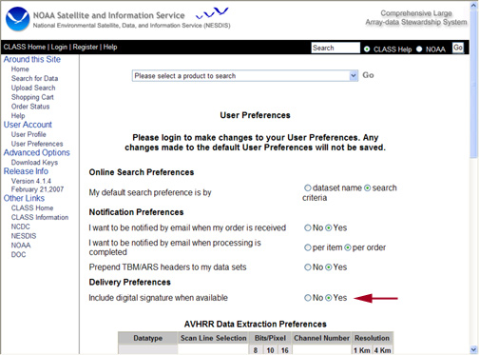Open CLASS Home in black navigation bar
This screenshot has width=479, height=355.
tap(25, 47)
